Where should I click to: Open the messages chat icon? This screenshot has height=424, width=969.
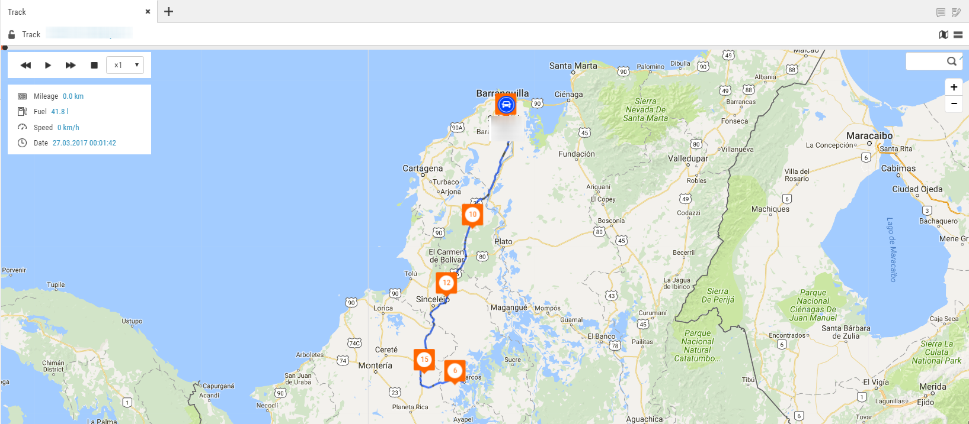(941, 12)
